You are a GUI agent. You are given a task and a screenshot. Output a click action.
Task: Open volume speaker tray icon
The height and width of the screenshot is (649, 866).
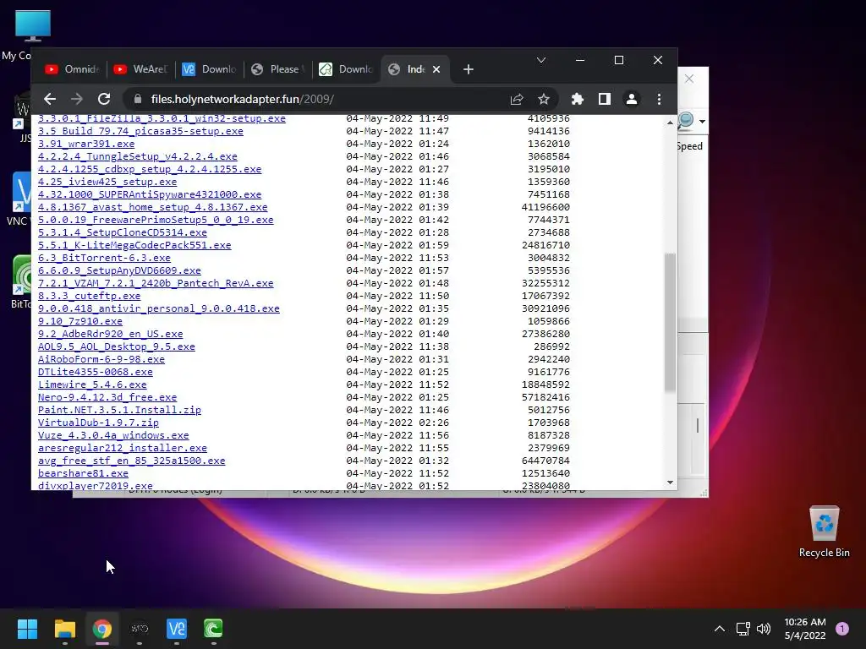click(764, 629)
